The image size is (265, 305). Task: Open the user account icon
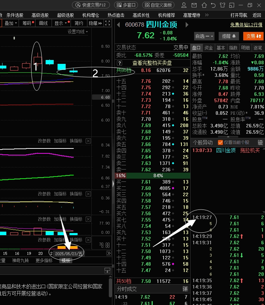click(x=184, y=5)
